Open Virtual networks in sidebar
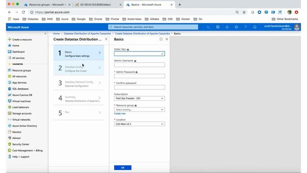Viewport: 307px width, 173px height. pos(19,120)
